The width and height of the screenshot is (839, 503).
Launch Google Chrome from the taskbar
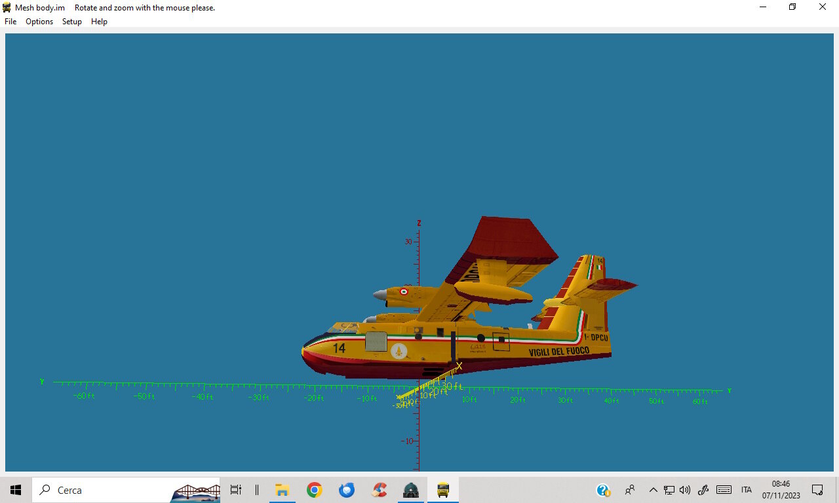315,490
